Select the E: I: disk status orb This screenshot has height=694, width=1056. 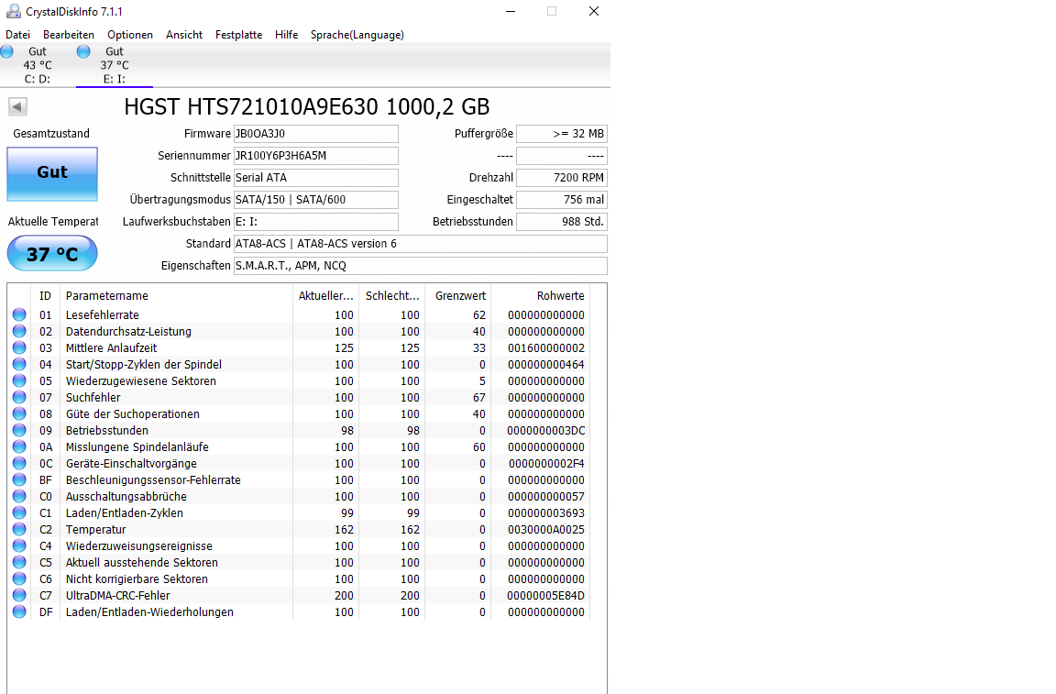pos(83,51)
